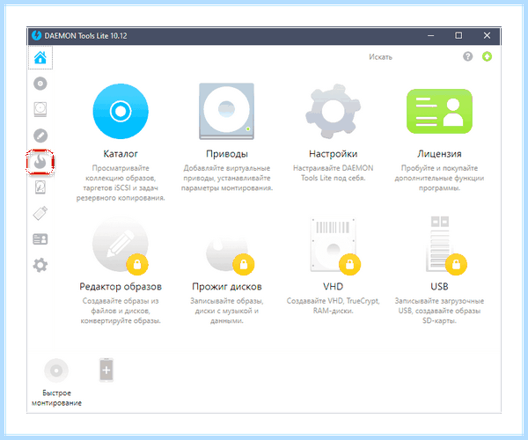
Task: Click the Лицензия title text
Action: [x=439, y=154]
